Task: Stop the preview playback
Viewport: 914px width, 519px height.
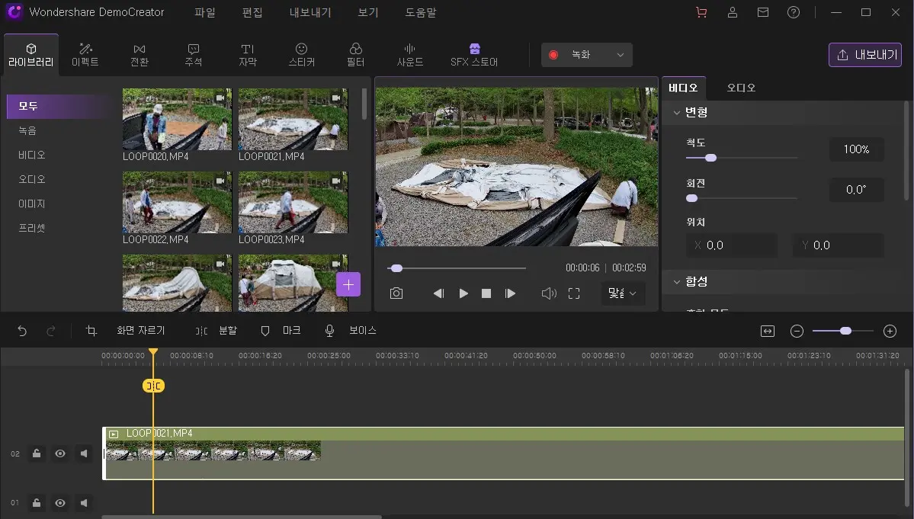Action: pyautogui.click(x=486, y=293)
